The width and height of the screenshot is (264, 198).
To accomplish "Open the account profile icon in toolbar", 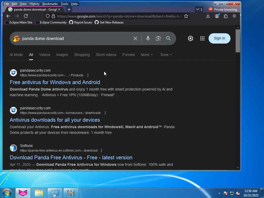I will click(x=217, y=16).
